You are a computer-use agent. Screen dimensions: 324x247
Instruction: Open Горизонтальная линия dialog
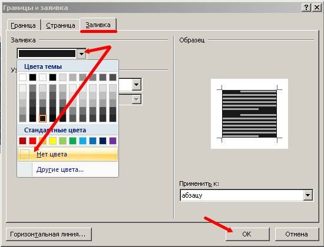pos(48,234)
